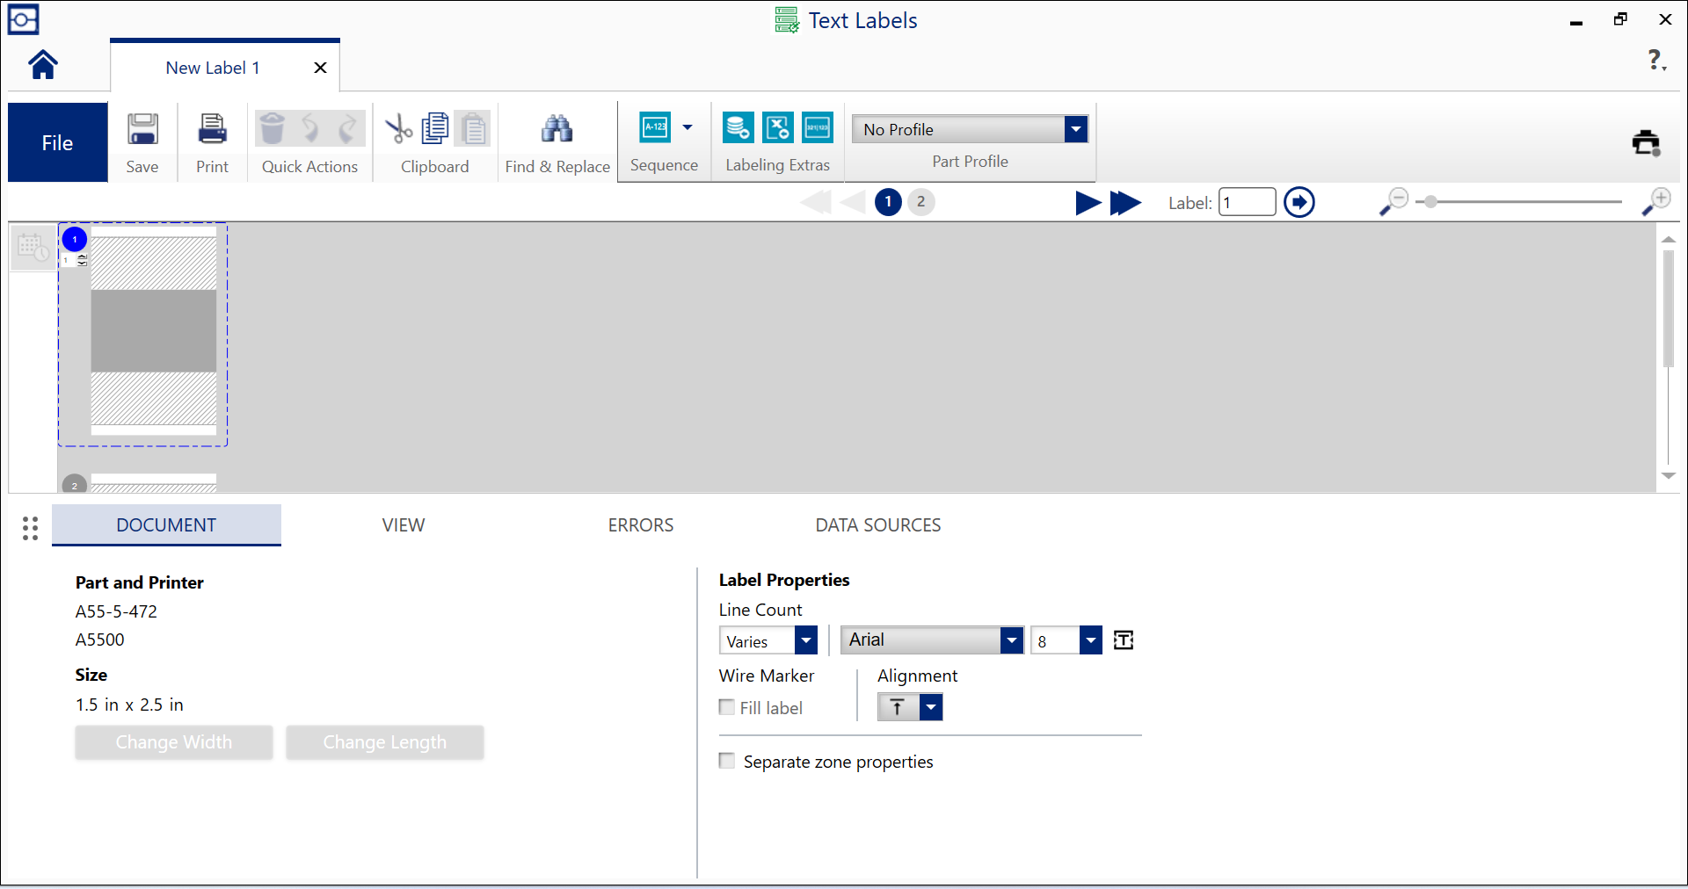Click the Delete trash icon in Quick Actions

(273, 129)
